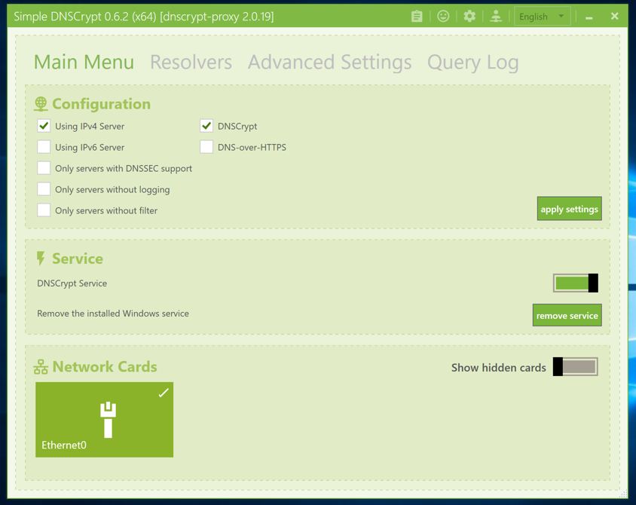Click the Service lightning bolt icon
Viewport: 636px width, 505px height.
(x=41, y=259)
